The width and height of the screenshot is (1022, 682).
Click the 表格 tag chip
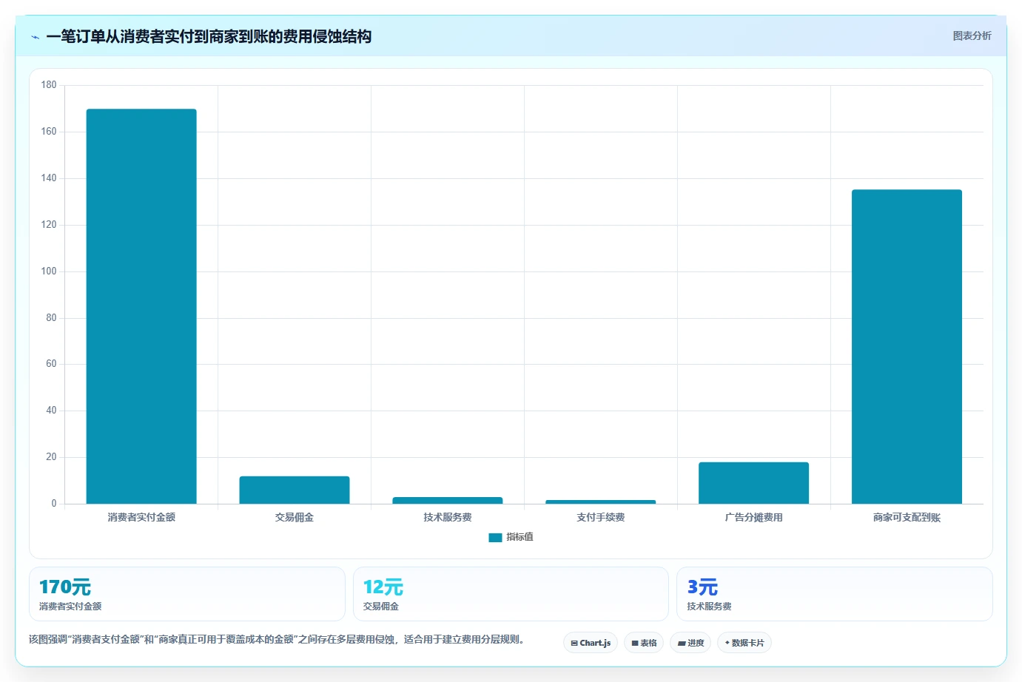[644, 643]
